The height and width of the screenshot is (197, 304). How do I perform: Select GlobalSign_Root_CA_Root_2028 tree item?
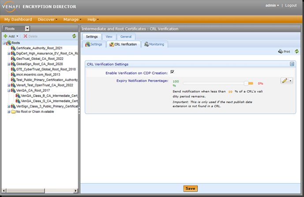pos(39,64)
